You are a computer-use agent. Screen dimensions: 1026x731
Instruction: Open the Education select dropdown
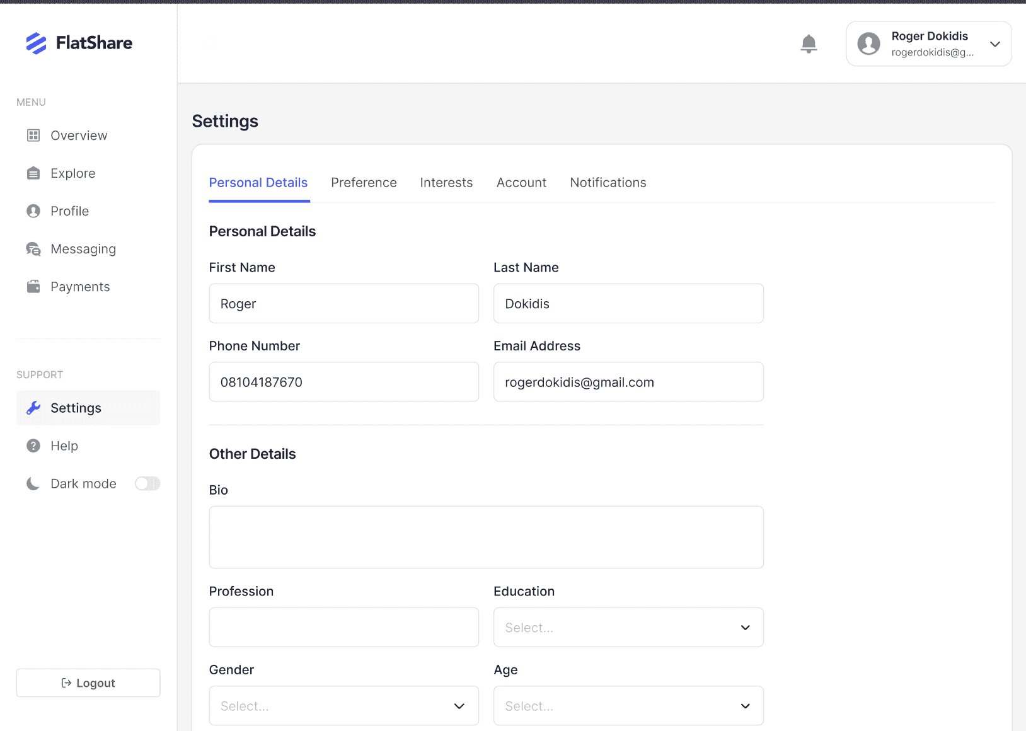point(628,627)
